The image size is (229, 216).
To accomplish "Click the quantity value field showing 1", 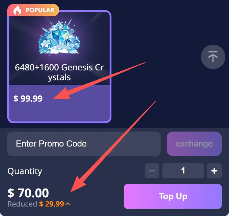I will (183, 171).
